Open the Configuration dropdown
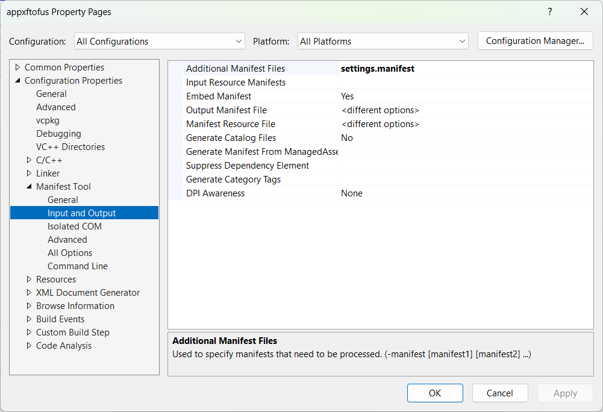603x412 pixels. click(x=159, y=41)
